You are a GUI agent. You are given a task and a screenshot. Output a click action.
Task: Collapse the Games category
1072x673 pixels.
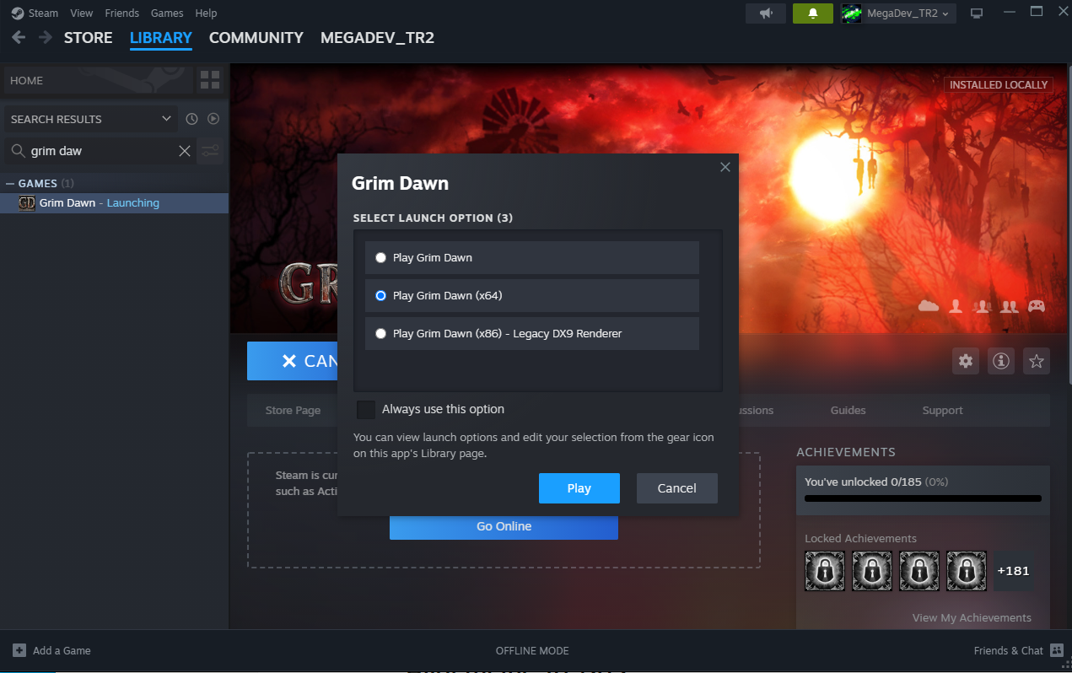coord(10,183)
